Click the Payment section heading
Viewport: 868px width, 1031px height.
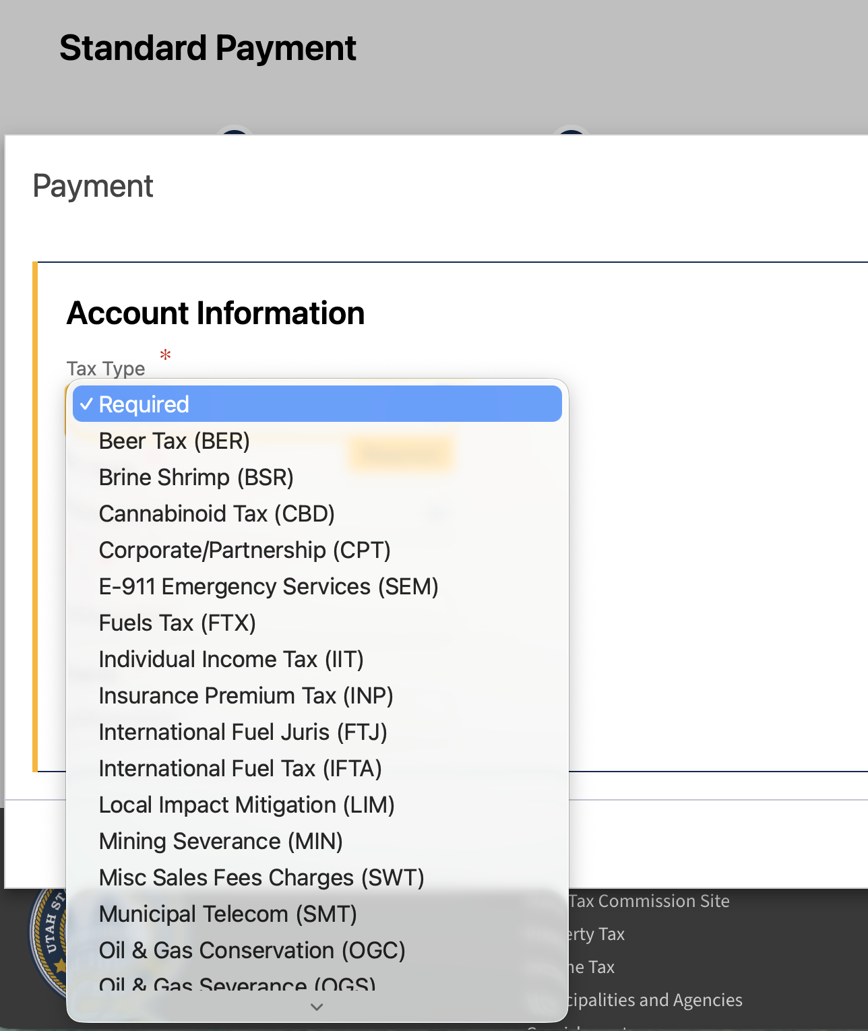coord(92,186)
